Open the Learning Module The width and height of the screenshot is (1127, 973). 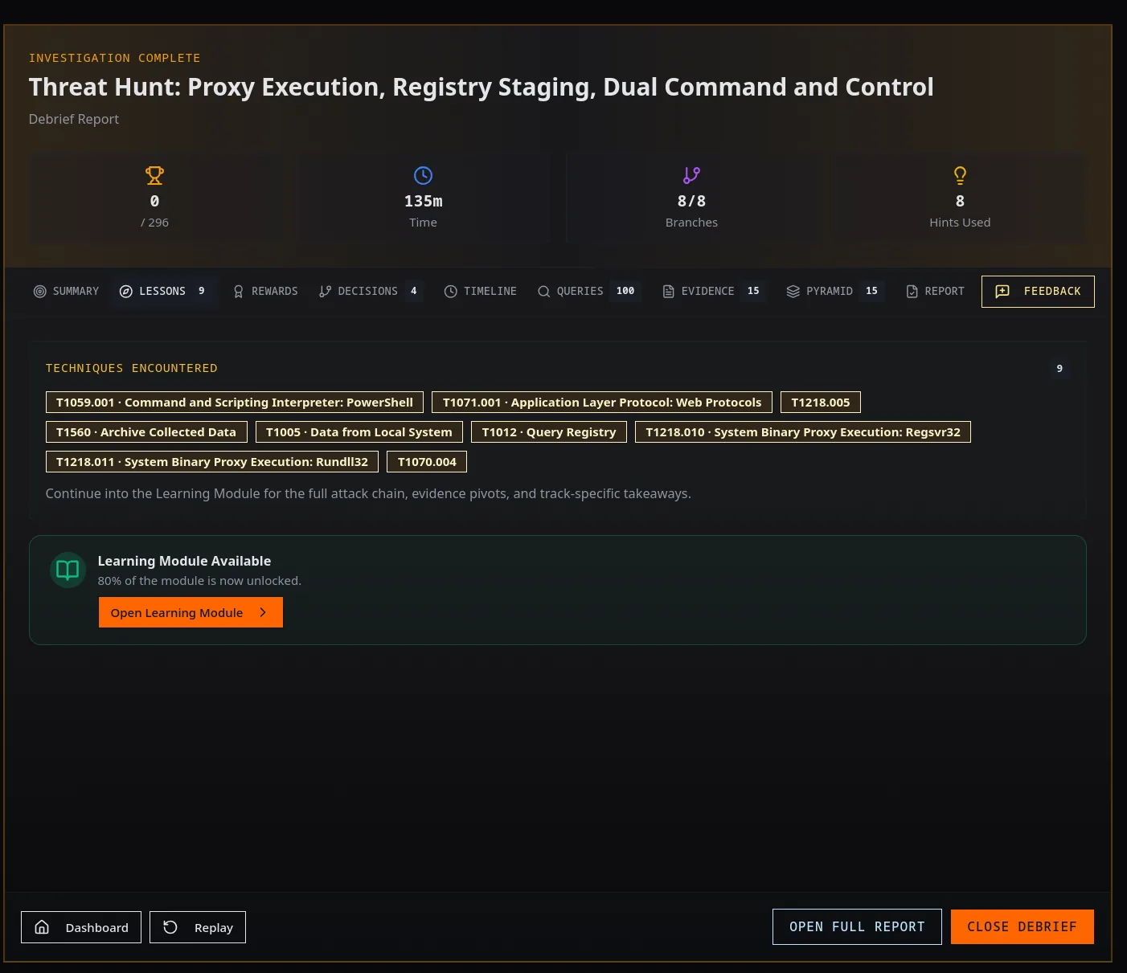[191, 612]
